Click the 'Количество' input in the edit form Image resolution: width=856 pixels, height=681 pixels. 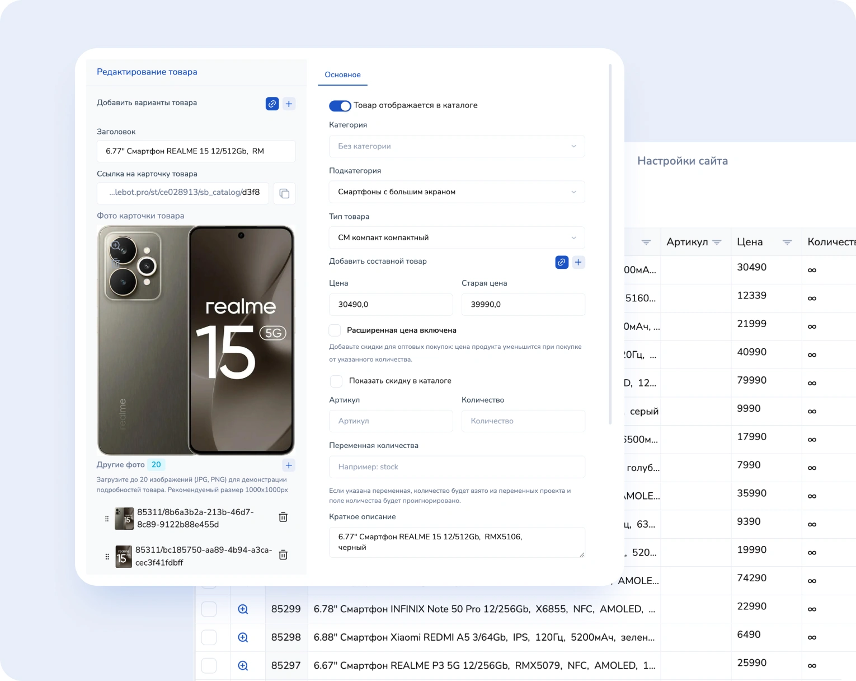(x=523, y=421)
